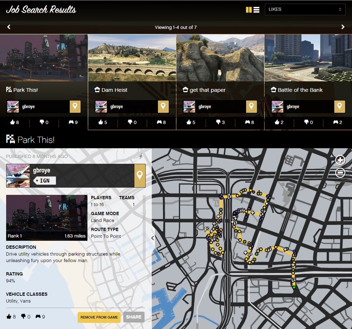Click the detail panel job screenshot

click(47, 218)
